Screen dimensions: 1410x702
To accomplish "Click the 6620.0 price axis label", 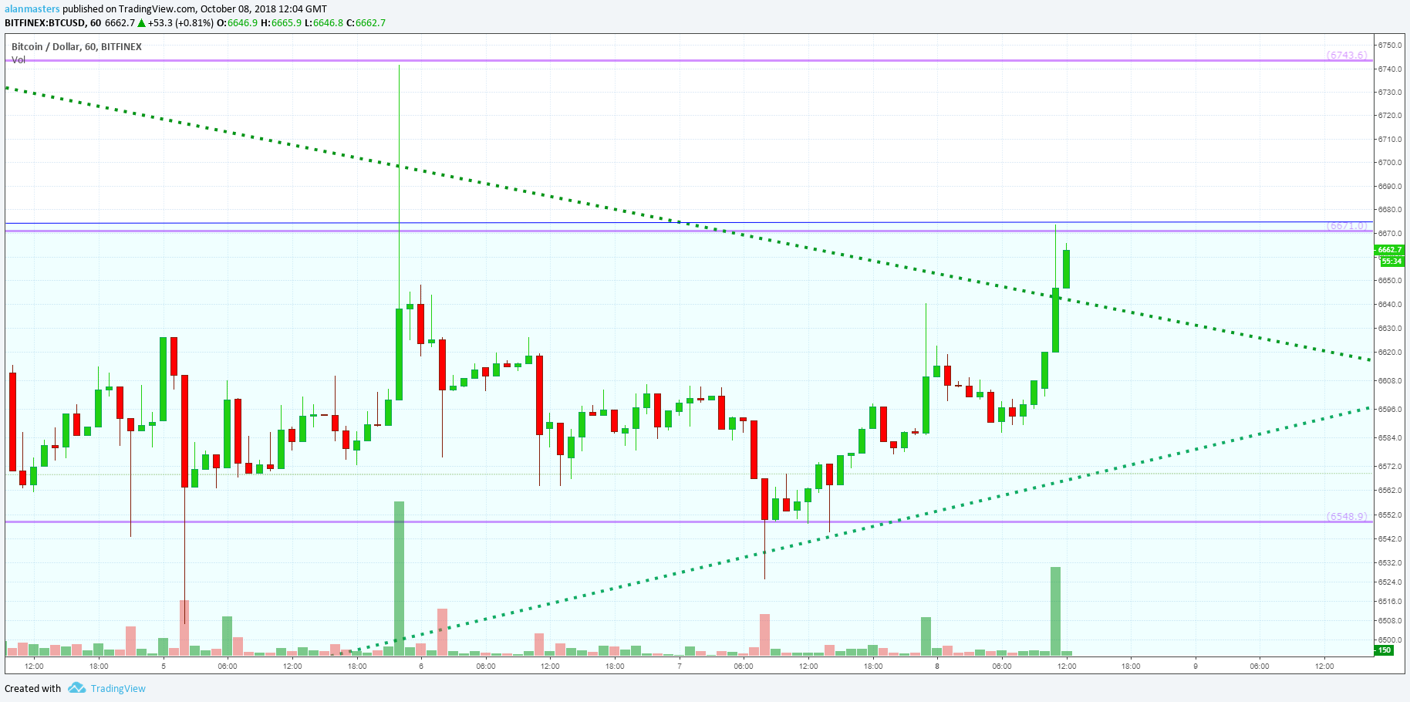I will tap(1390, 353).
